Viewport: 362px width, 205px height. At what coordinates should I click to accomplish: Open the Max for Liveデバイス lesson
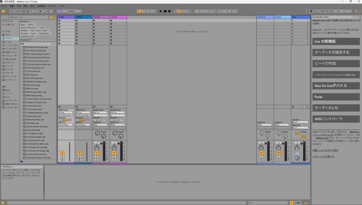pos(336,86)
